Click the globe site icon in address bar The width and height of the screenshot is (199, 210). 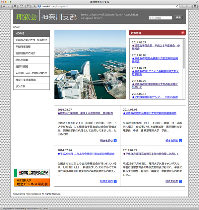click(39, 6)
